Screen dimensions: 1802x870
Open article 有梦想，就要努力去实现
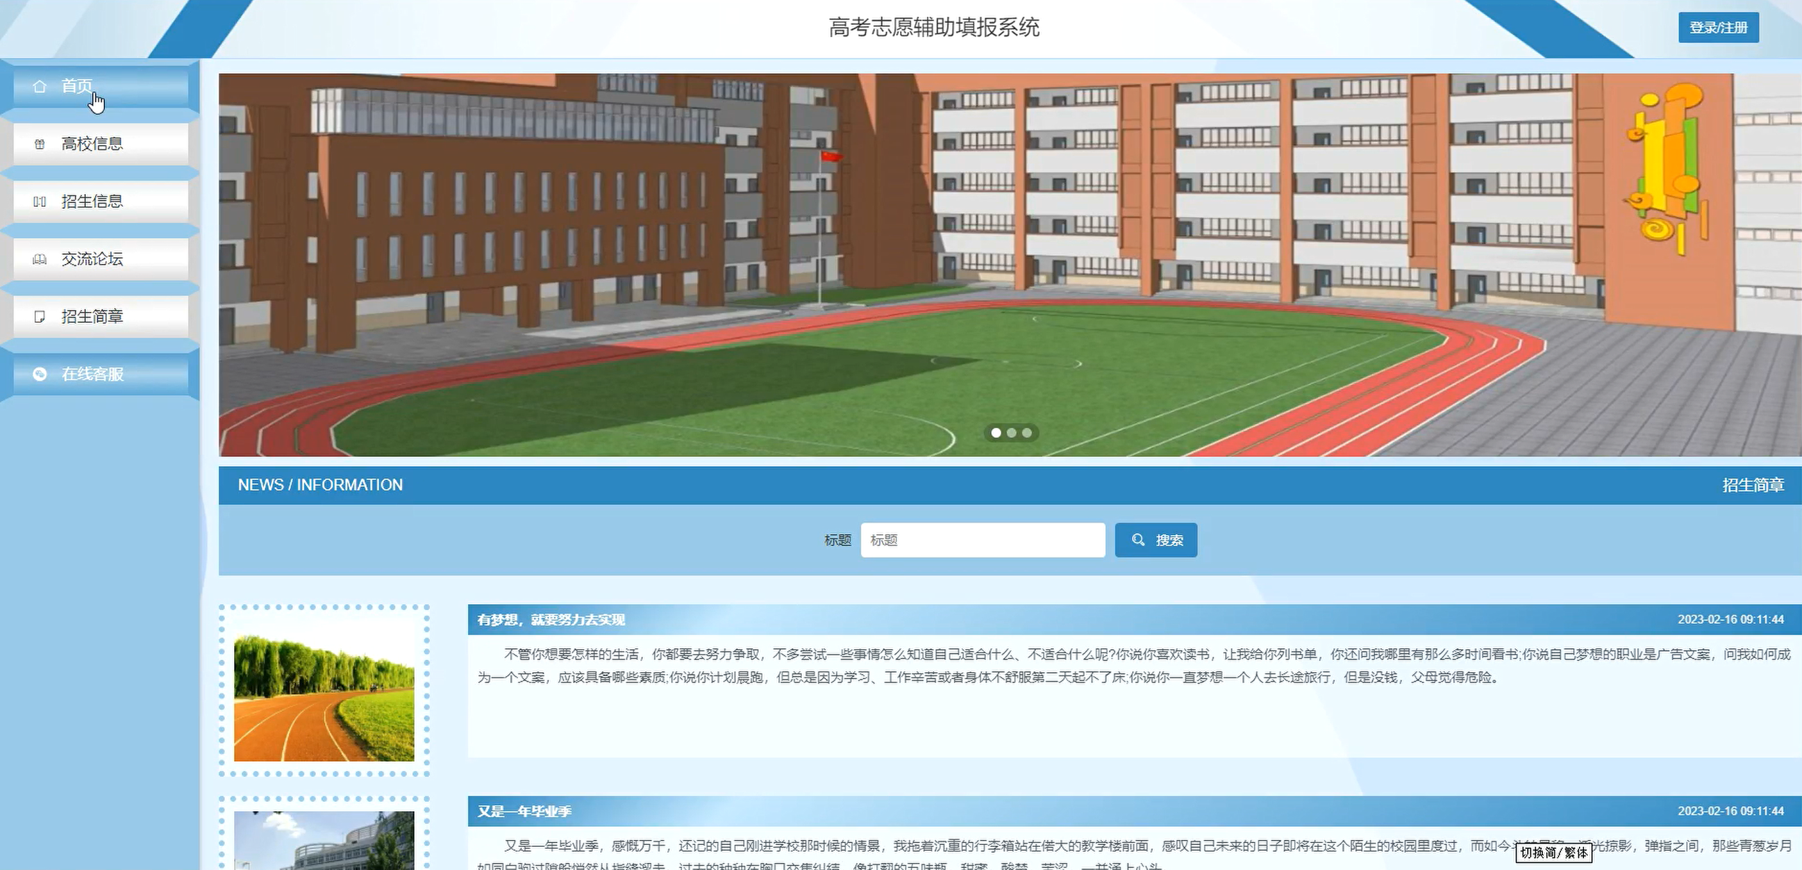551,620
